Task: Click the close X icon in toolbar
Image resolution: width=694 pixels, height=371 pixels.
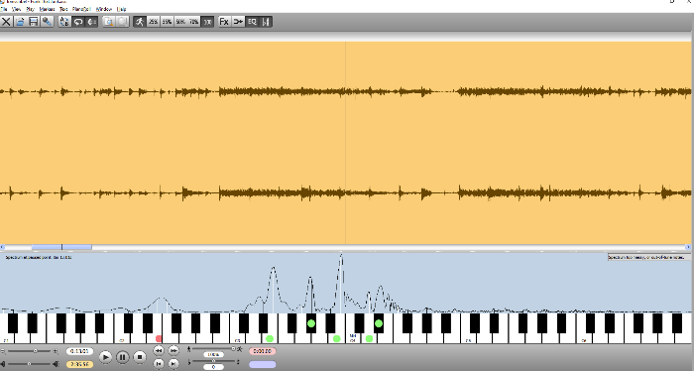Action: 6,22
